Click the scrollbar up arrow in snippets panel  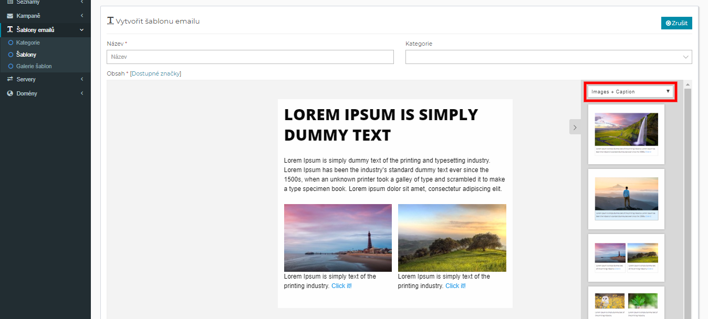(x=688, y=84)
